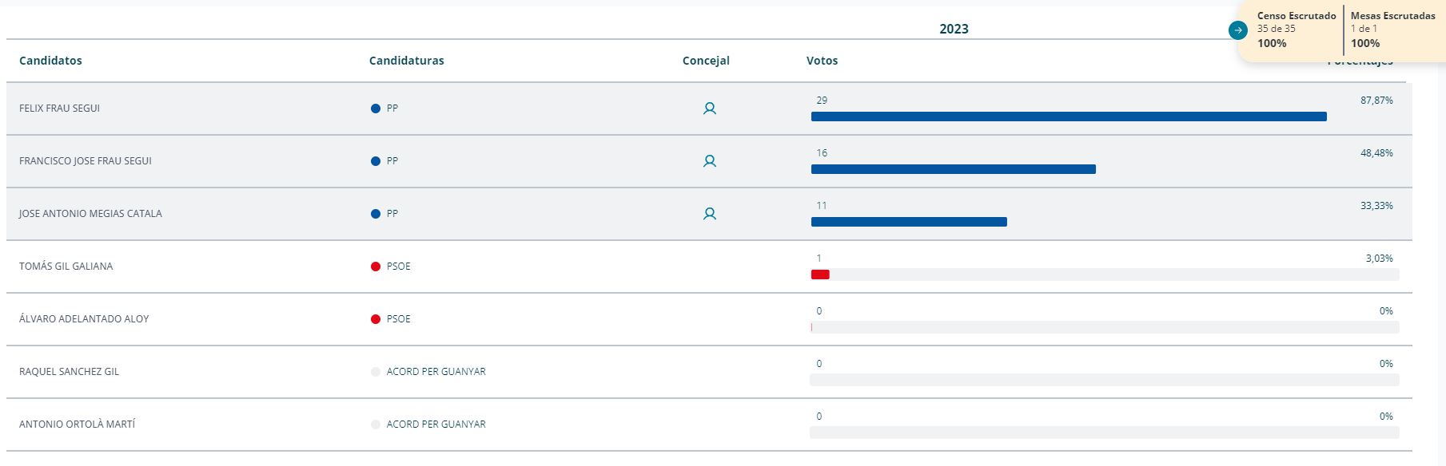Click councillor icon for Jose Antonio Megias Catala
The image size is (1446, 466).
pyautogui.click(x=709, y=214)
